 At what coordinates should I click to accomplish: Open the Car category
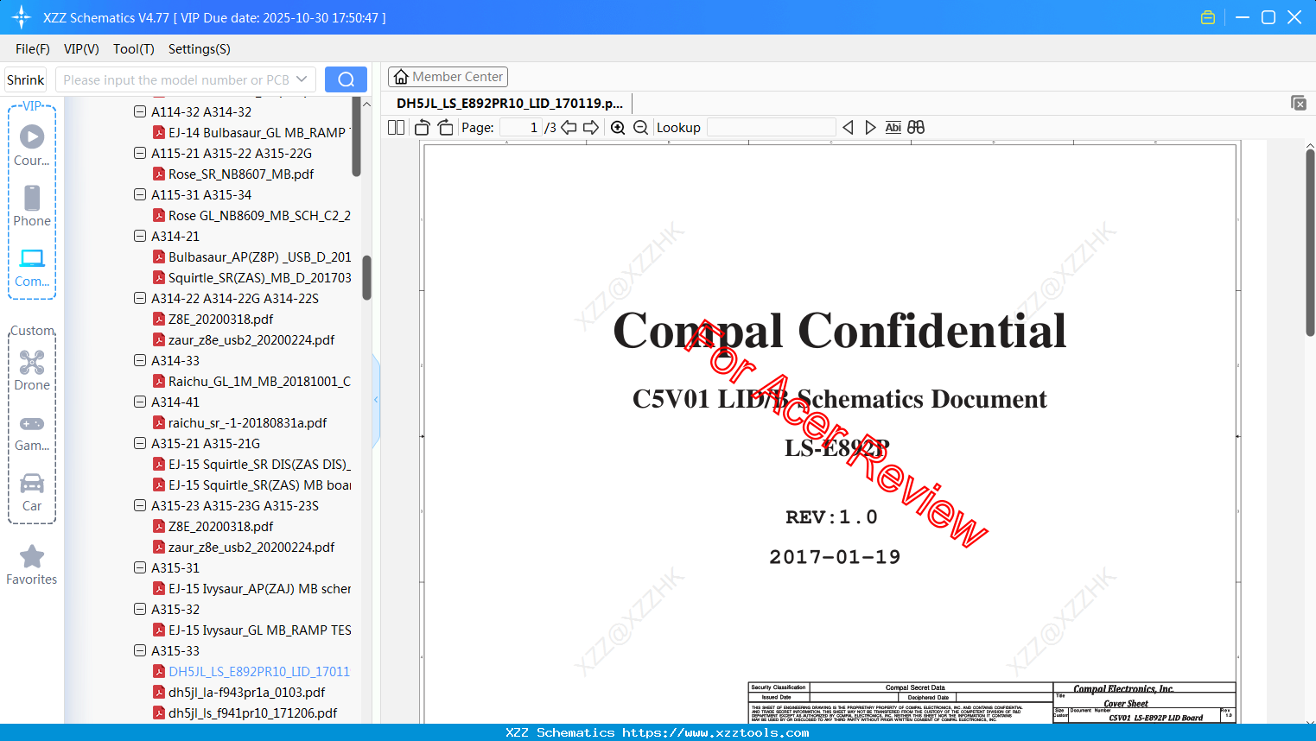click(32, 483)
